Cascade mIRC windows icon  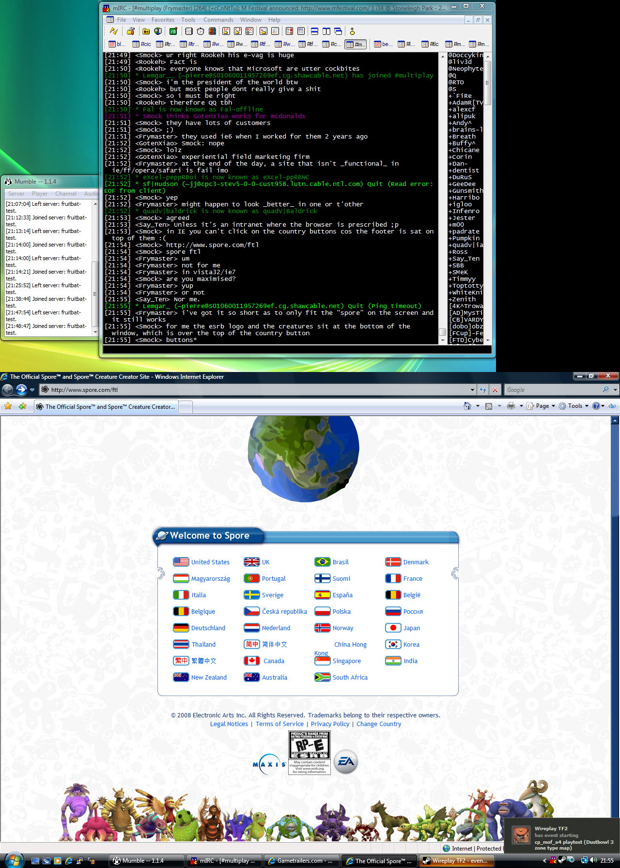[338, 31]
